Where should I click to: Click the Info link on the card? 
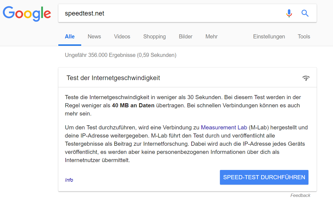click(x=69, y=180)
